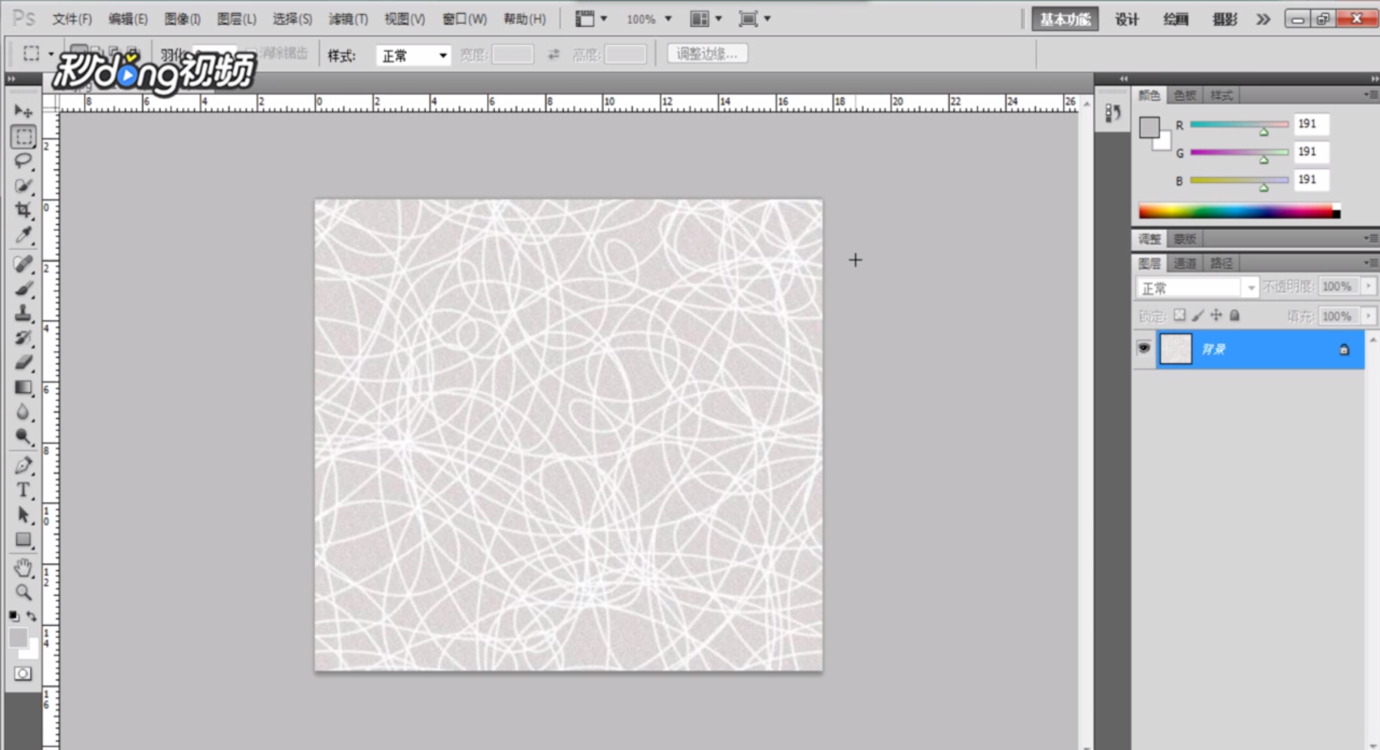Open the 图层(L) menu
The image size is (1380, 750).
click(236, 19)
